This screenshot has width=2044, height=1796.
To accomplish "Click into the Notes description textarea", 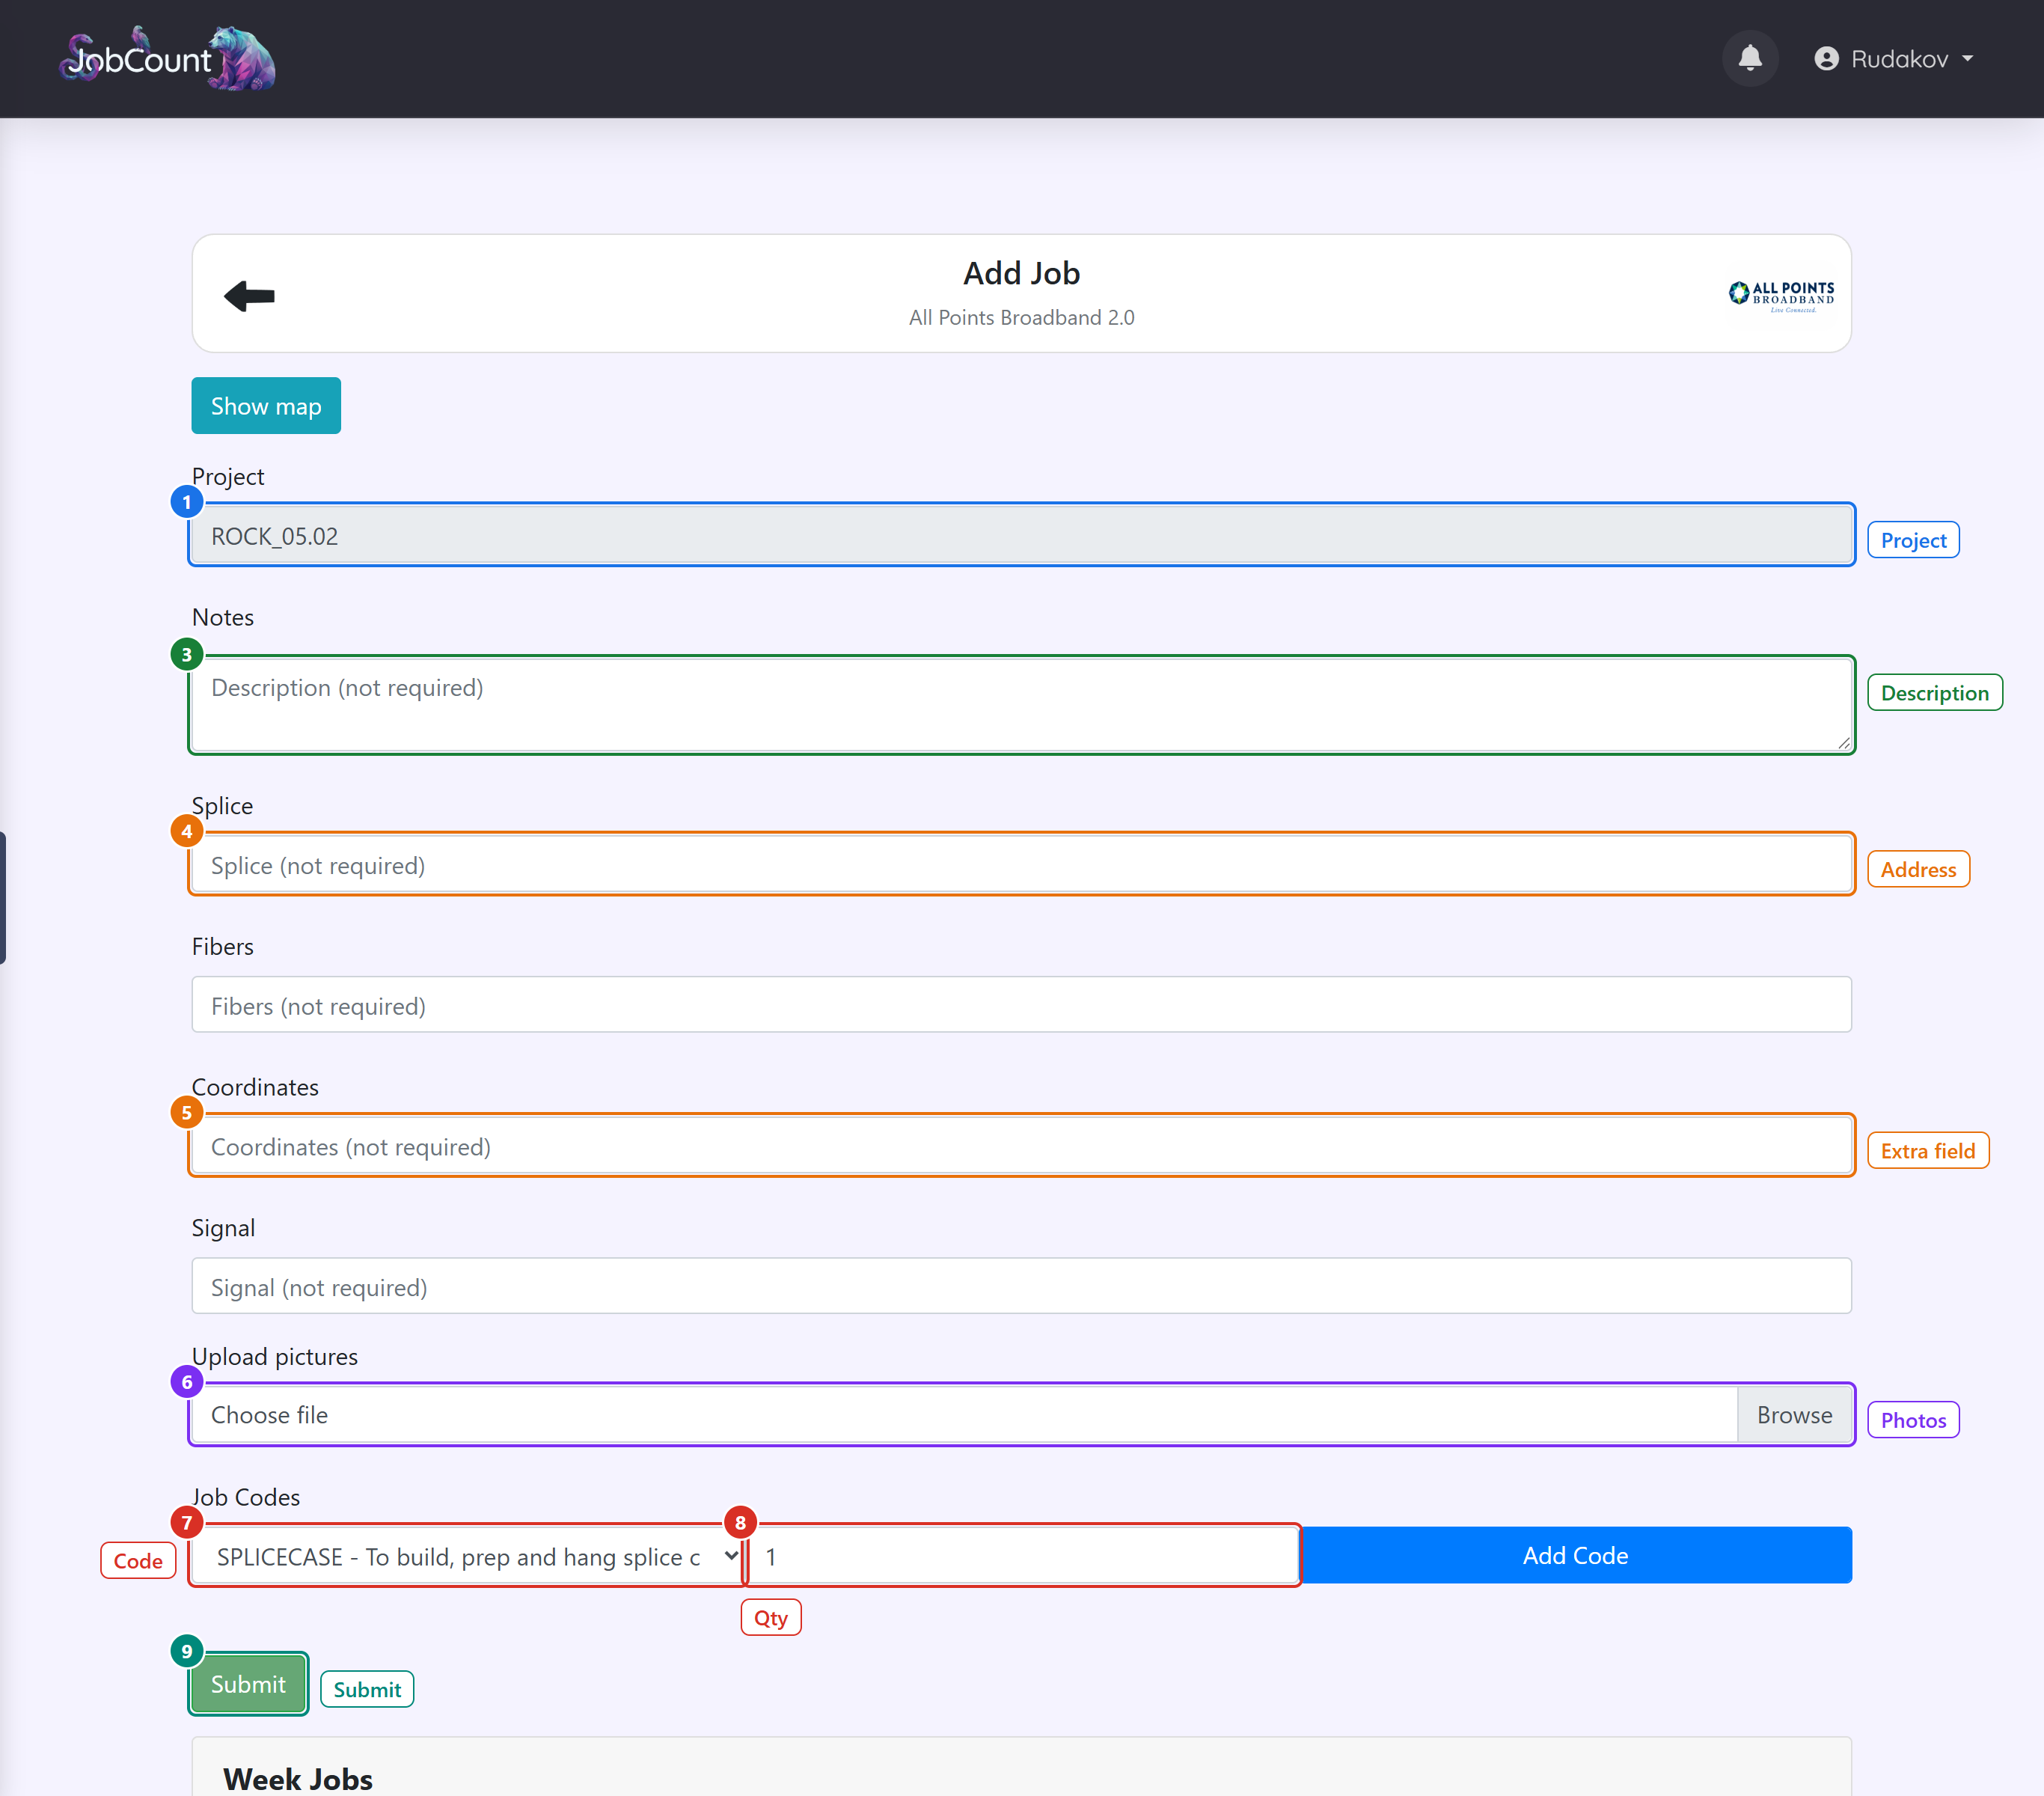I will click(x=1021, y=705).
